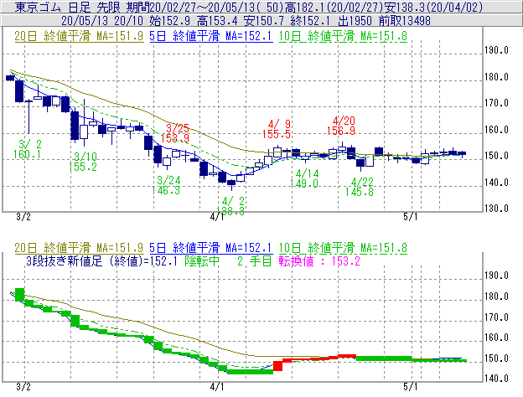Click the 3/2 date label under lower chart
The height and width of the screenshot is (397, 523).
(23, 387)
